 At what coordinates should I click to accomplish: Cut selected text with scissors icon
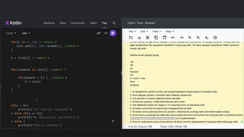point(148,37)
